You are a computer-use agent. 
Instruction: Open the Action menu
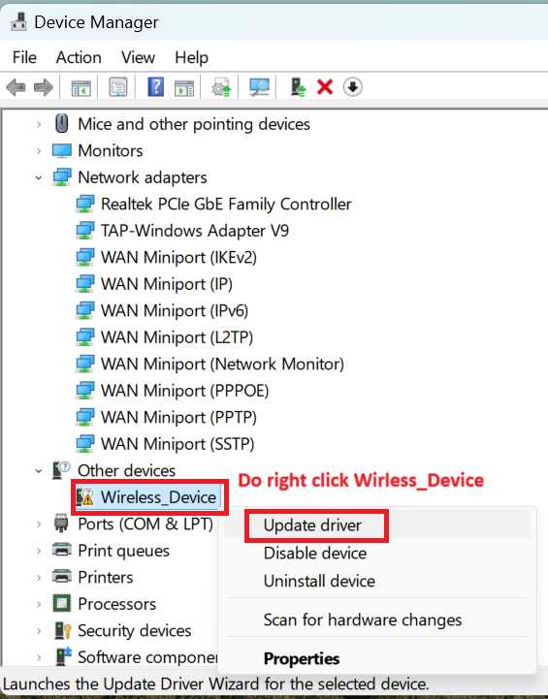(x=79, y=57)
